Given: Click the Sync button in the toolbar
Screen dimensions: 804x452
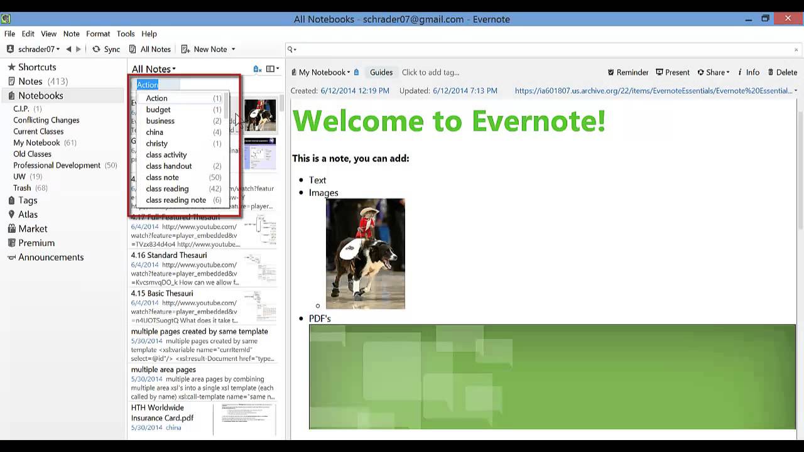Looking at the screenshot, I should point(106,49).
